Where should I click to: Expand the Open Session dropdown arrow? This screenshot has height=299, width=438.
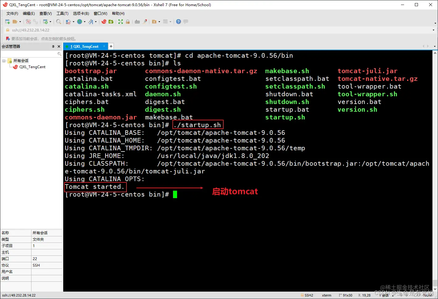pyautogui.click(x=20, y=22)
